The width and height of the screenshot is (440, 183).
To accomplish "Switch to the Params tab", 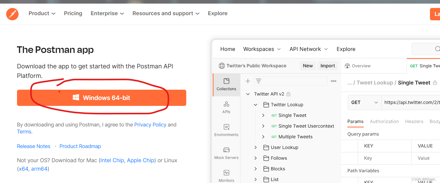I will pos(355,122).
